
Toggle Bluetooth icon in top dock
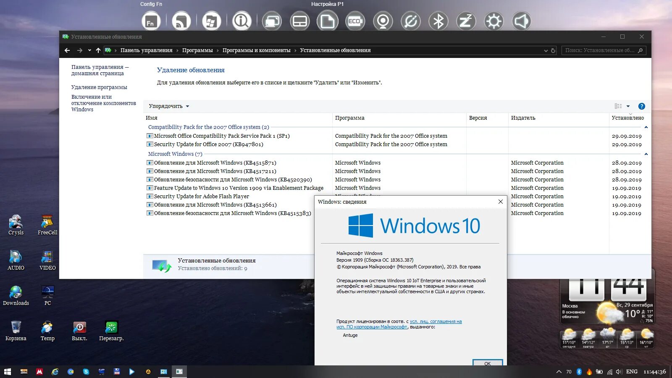click(x=438, y=21)
